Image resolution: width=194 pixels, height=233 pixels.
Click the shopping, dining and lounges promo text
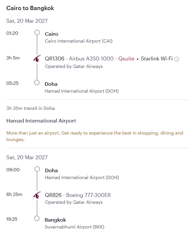pyautogui.click(x=95, y=136)
